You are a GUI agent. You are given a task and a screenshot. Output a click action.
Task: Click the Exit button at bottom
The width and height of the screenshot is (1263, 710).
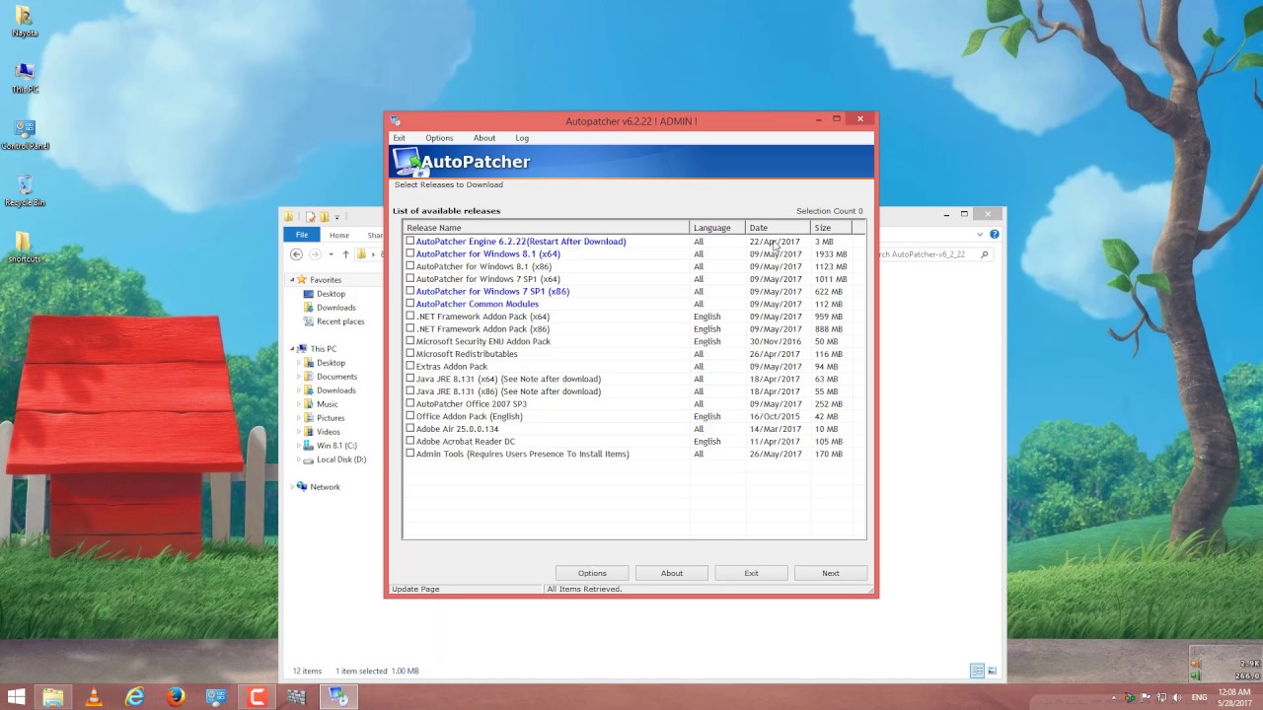point(751,573)
